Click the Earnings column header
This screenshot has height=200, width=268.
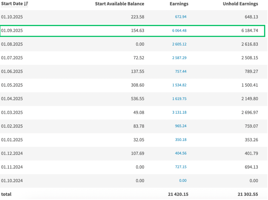click(x=179, y=4)
